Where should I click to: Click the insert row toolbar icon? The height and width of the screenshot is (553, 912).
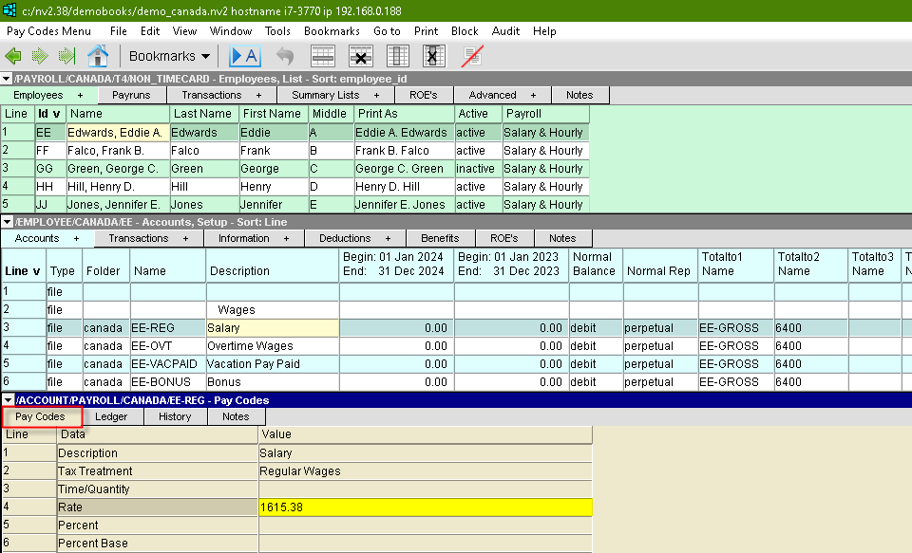pyautogui.click(x=323, y=56)
